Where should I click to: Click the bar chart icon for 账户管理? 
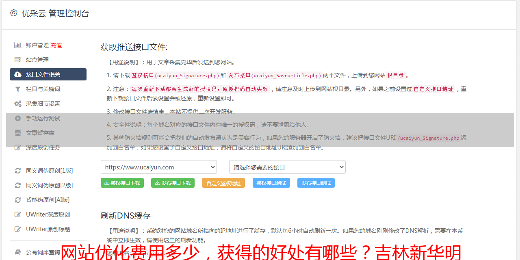coord(18,45)
